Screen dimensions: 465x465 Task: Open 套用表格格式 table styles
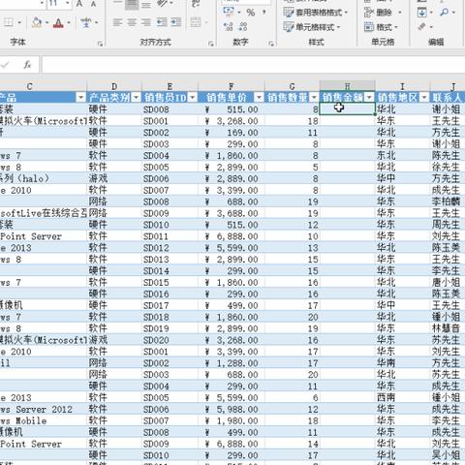pos(315,13)
